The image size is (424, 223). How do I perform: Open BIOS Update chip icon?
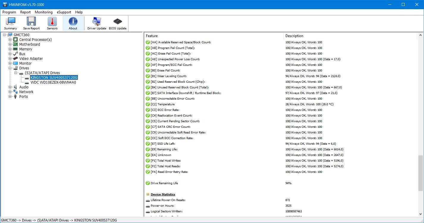pos(117,21)
